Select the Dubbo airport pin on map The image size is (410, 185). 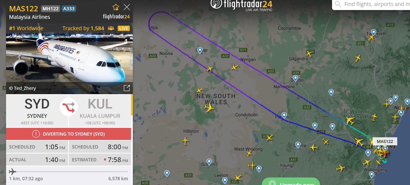(x=296, y=78)
